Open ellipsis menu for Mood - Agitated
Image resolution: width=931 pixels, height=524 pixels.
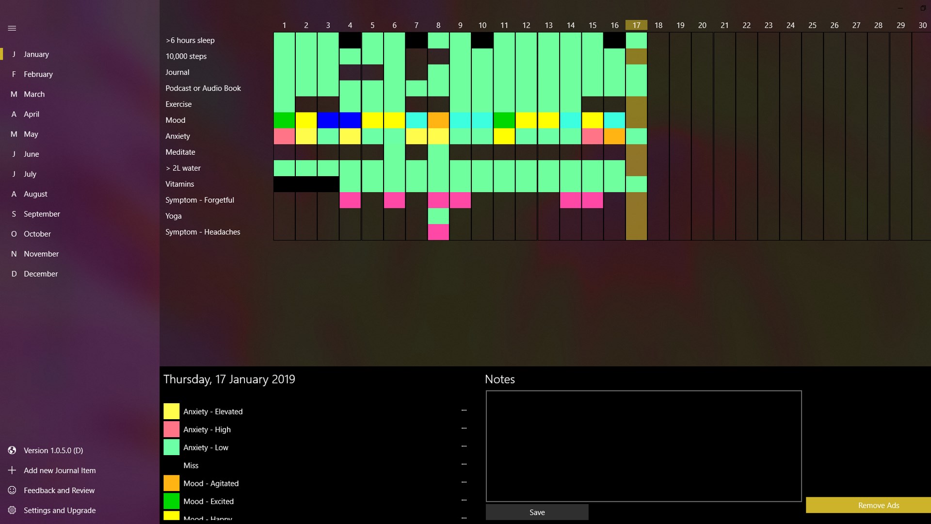click(464, 482)
